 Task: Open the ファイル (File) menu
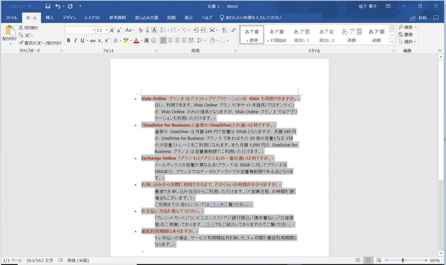[x=11, y=18]
